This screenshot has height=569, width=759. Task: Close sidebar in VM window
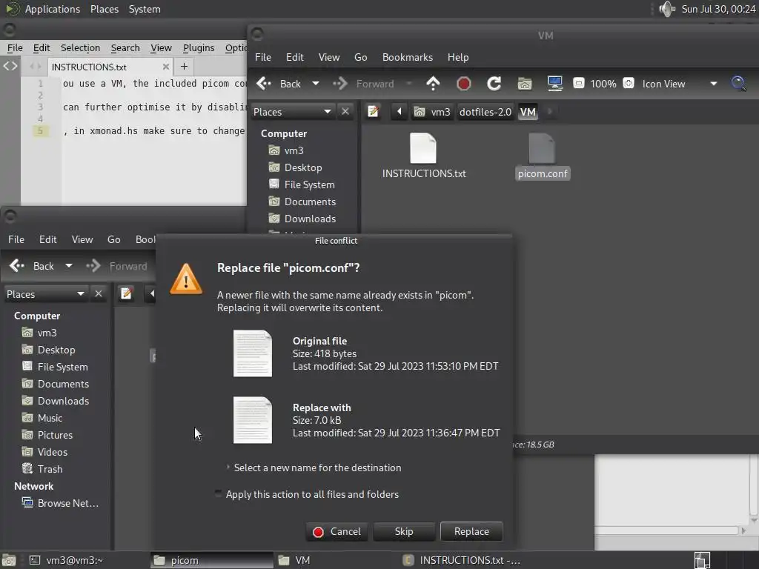[345, 112]
